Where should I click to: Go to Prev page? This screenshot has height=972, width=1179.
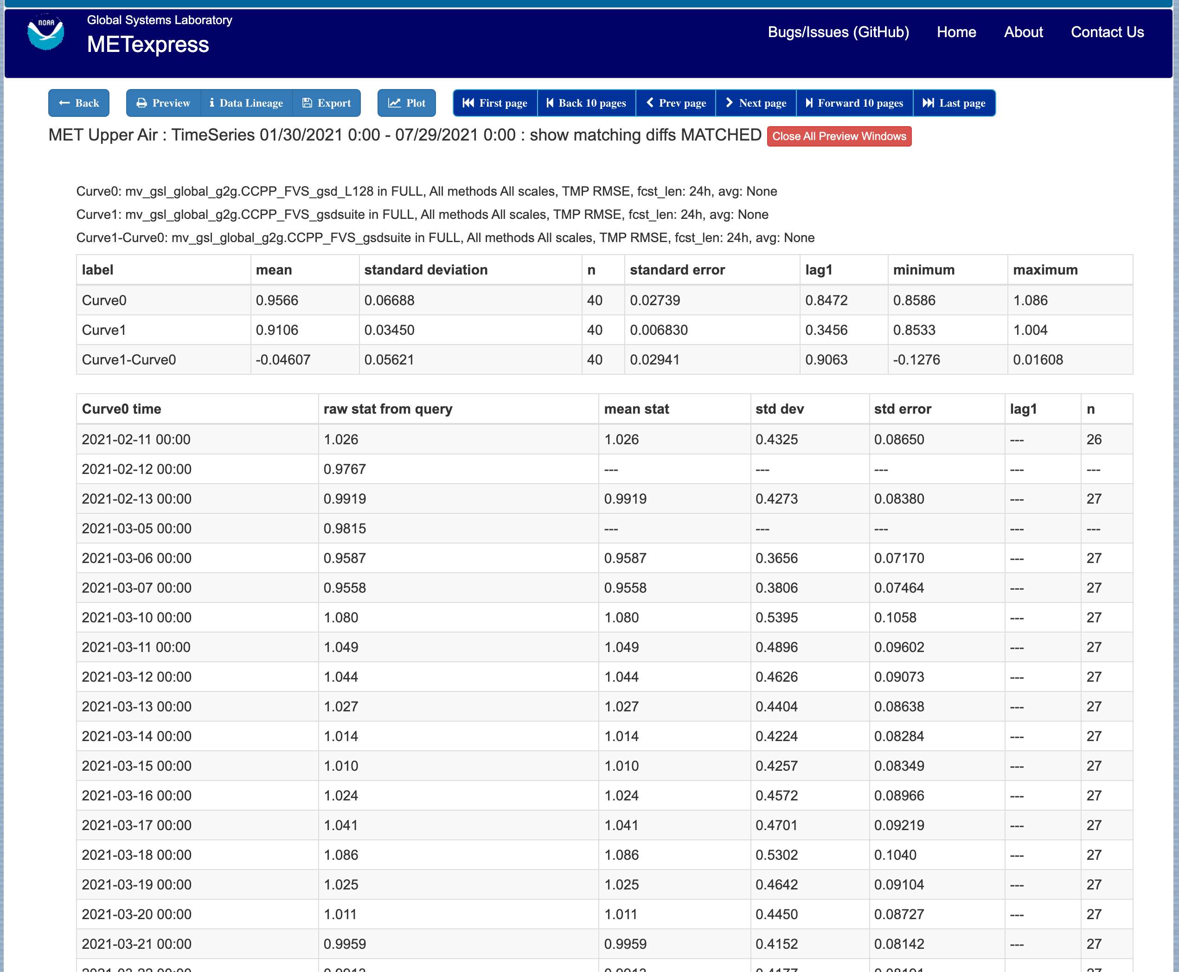pos(676,103)
